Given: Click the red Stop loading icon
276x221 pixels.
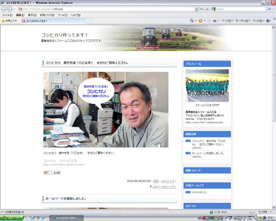Looking at the screenshot, I should click(207, 9).
